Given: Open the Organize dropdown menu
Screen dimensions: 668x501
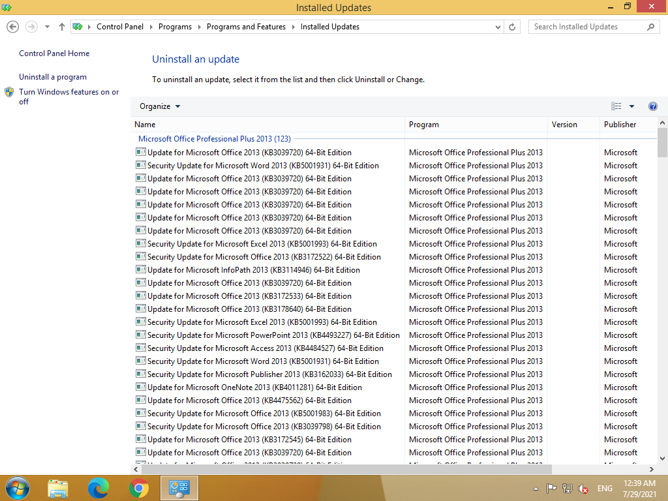Looking at the screenshot, I should click(160, 106).
